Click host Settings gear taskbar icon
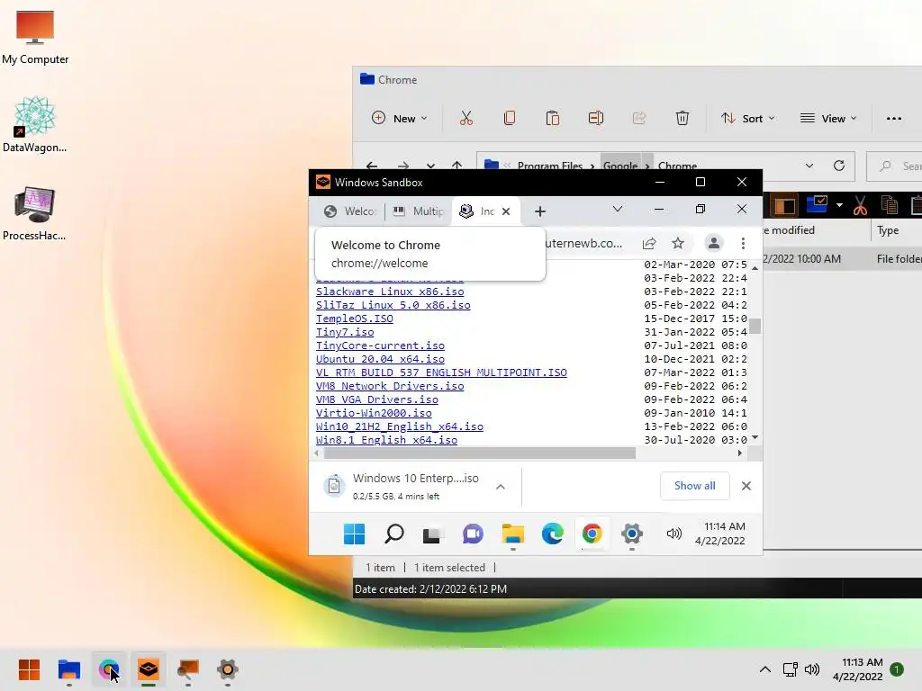The height and width of the screenshot is (691, 922). 228,669
